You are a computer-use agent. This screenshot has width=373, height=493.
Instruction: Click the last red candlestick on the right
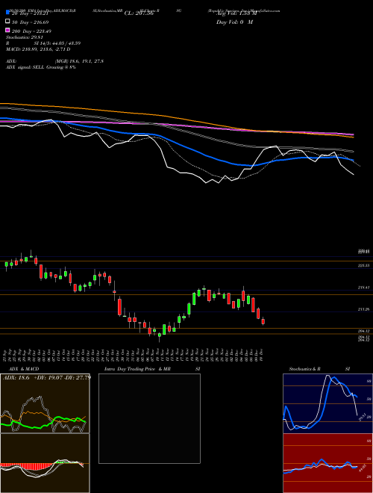pyautogui.click(x=263, y=321)
